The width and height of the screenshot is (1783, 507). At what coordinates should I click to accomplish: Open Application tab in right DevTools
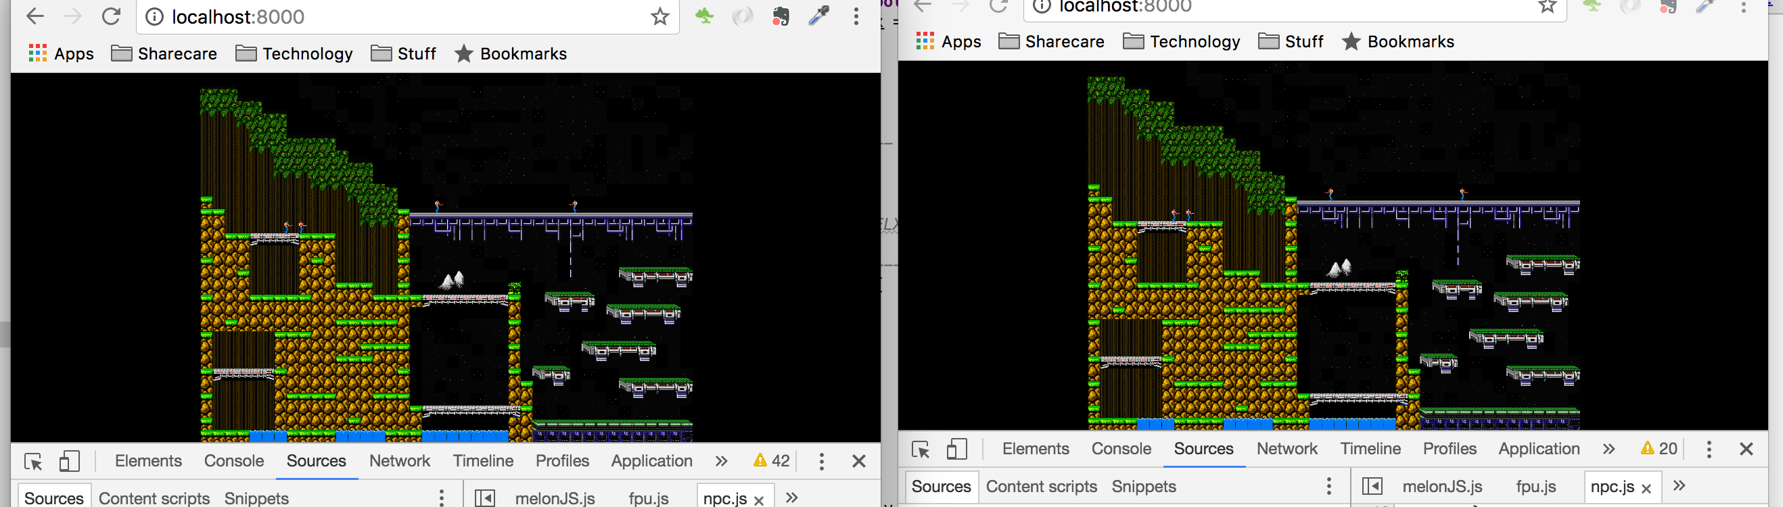click(x=1539, y=449)
